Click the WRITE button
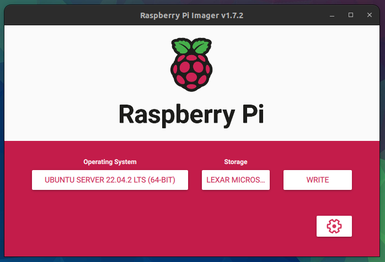The height and width of the screenshot is (262, 385). (318, 180)
